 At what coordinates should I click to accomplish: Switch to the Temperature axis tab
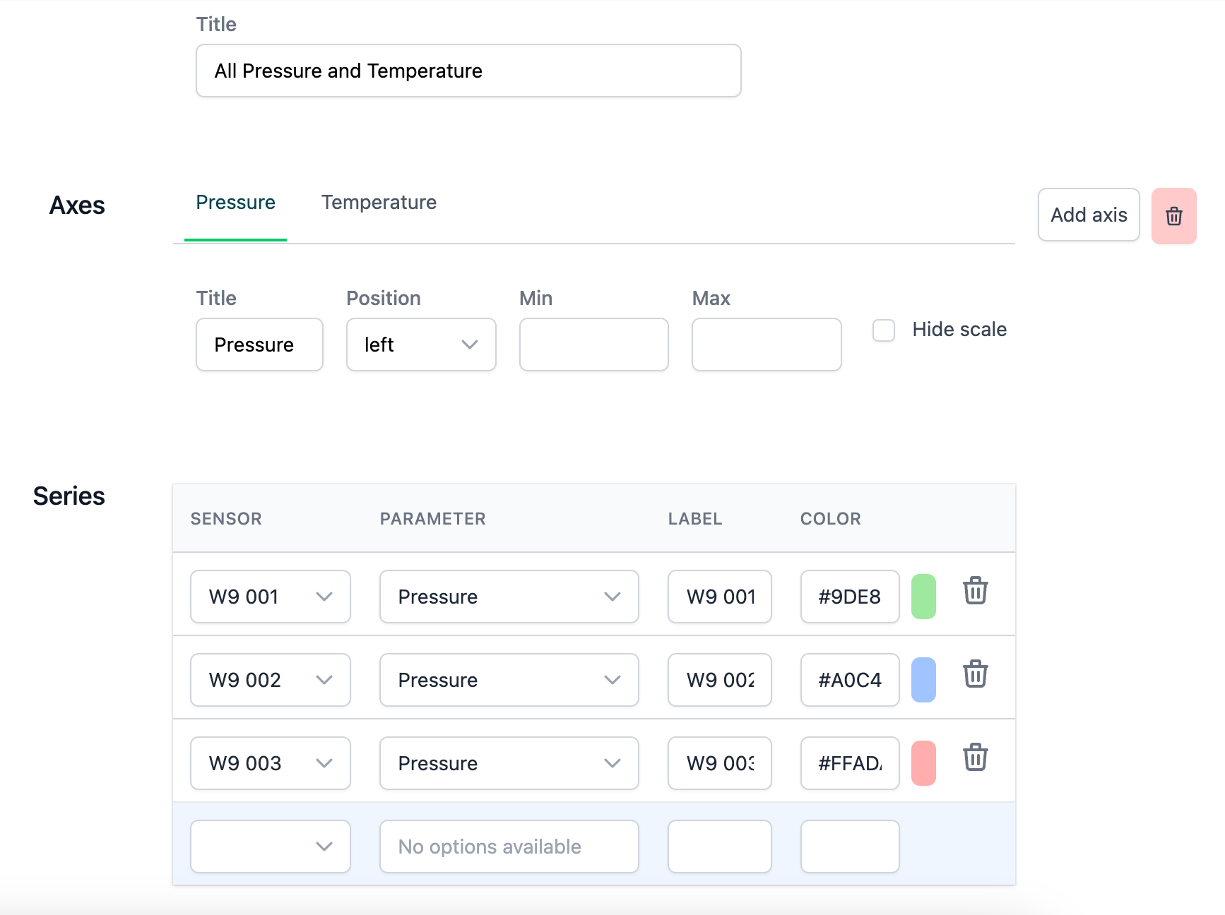click(x=379, y=203)
